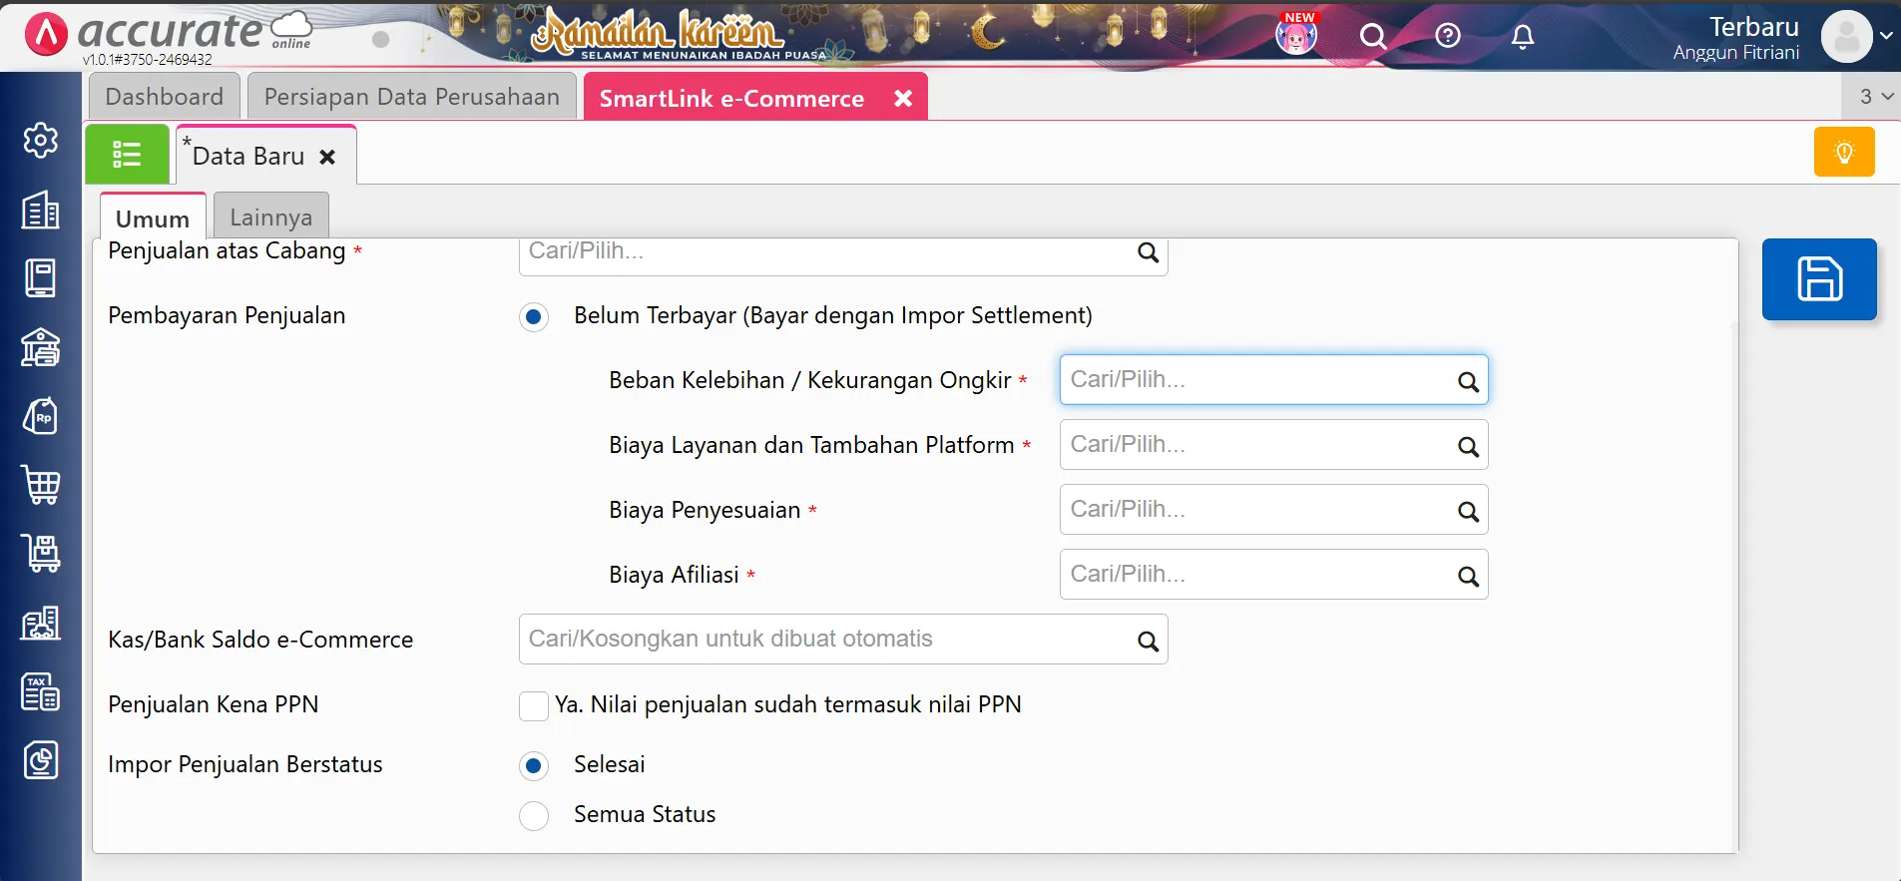Open the general ledger book icon
This screenshot has height=881, width=1901.
41,278
